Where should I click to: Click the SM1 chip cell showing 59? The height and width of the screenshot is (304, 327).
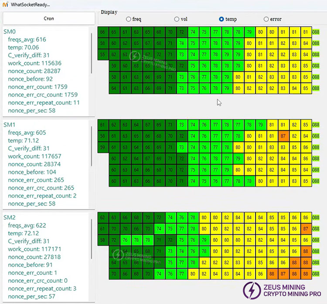(x=102, y=147)
